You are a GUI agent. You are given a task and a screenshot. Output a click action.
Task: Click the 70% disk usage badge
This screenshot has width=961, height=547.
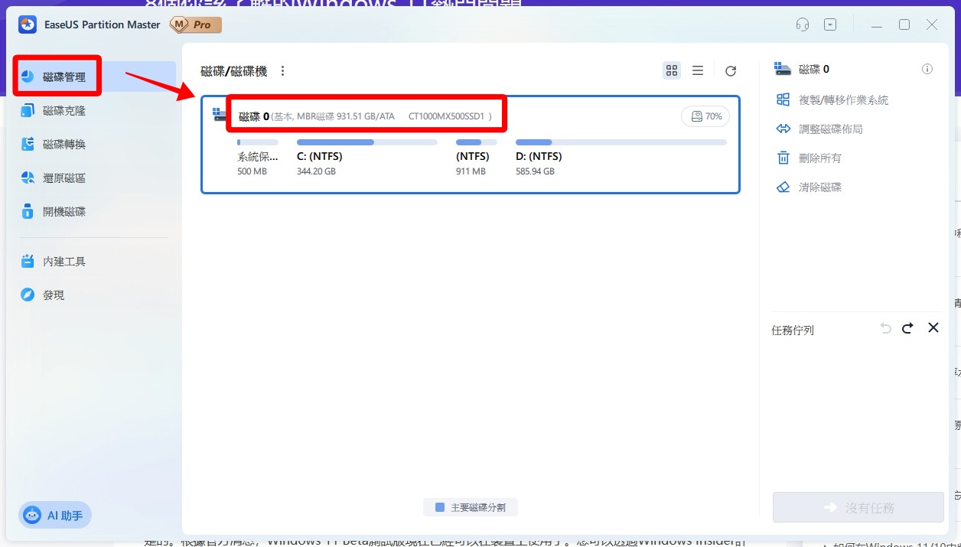(705, 116)
